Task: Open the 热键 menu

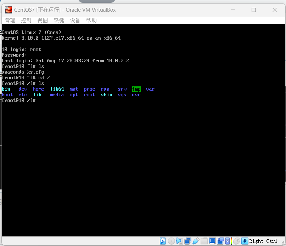Action: coord(59,20)
